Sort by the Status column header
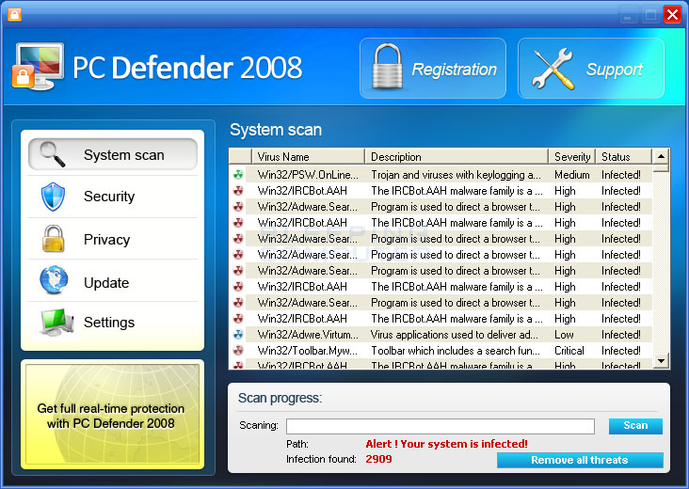Image resolution: width=689 pixels, height=489 pixels. tap(623, 157)
